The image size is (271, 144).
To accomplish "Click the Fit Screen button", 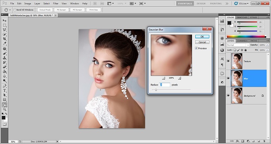I will point(62,10).
